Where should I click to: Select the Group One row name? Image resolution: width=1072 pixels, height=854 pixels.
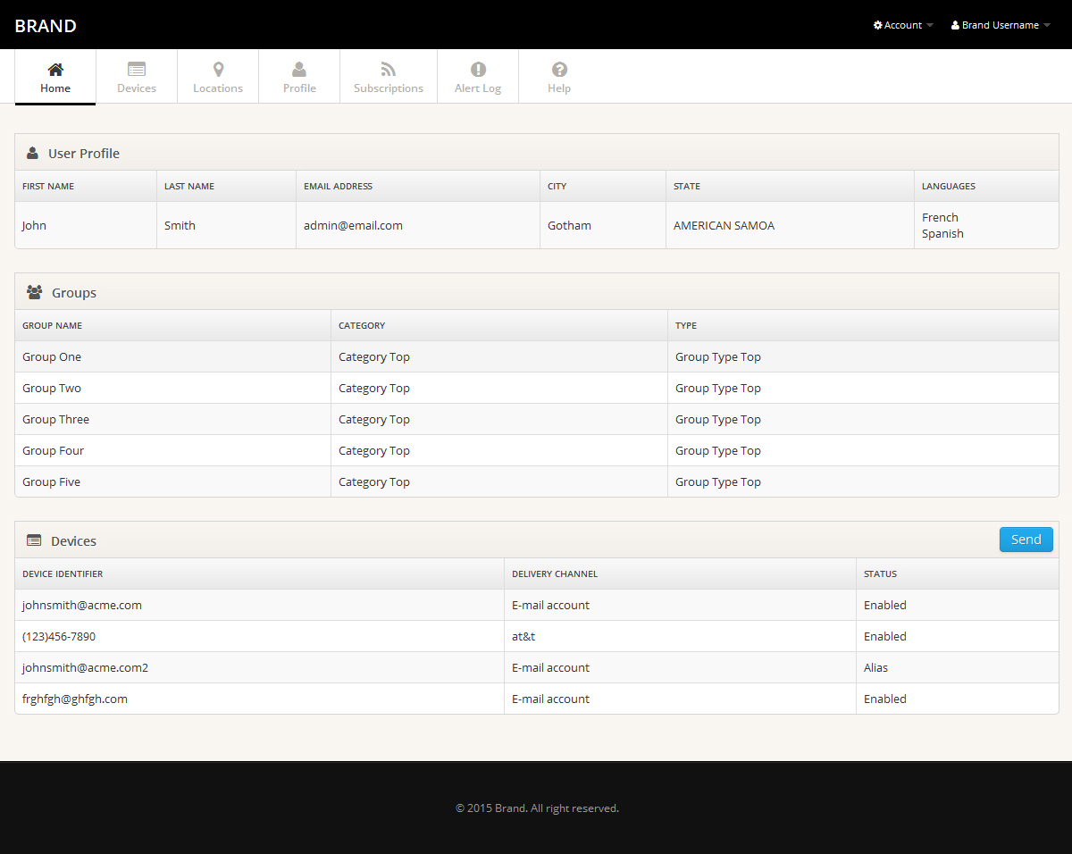(52, 356)
